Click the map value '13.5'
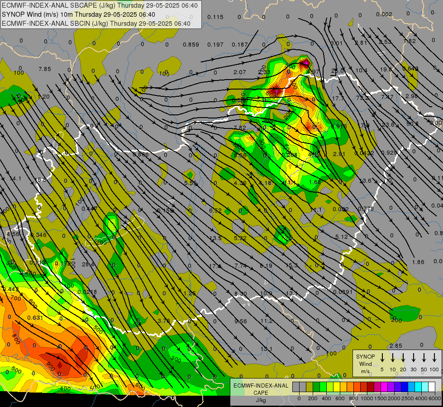 (x=215, y=238)
